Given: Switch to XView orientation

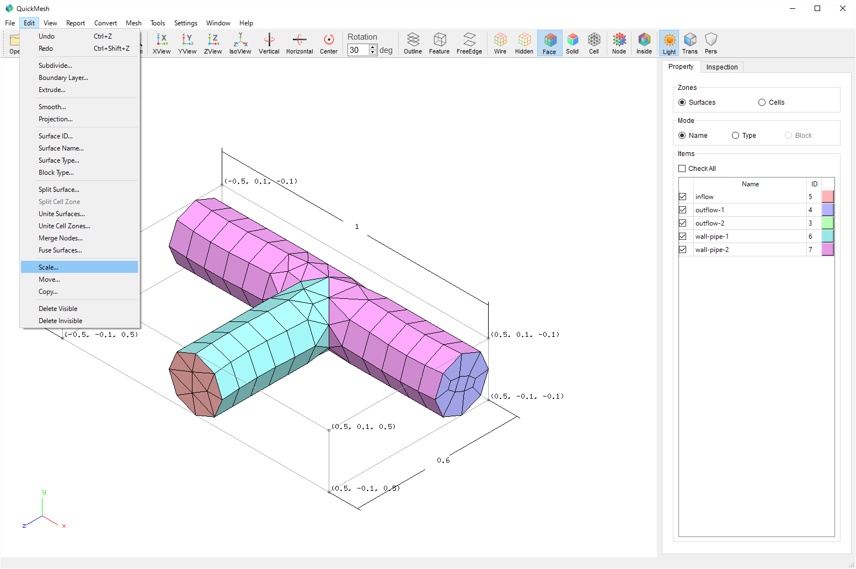Looking at the screenshot, I should [x=162, y=44].
